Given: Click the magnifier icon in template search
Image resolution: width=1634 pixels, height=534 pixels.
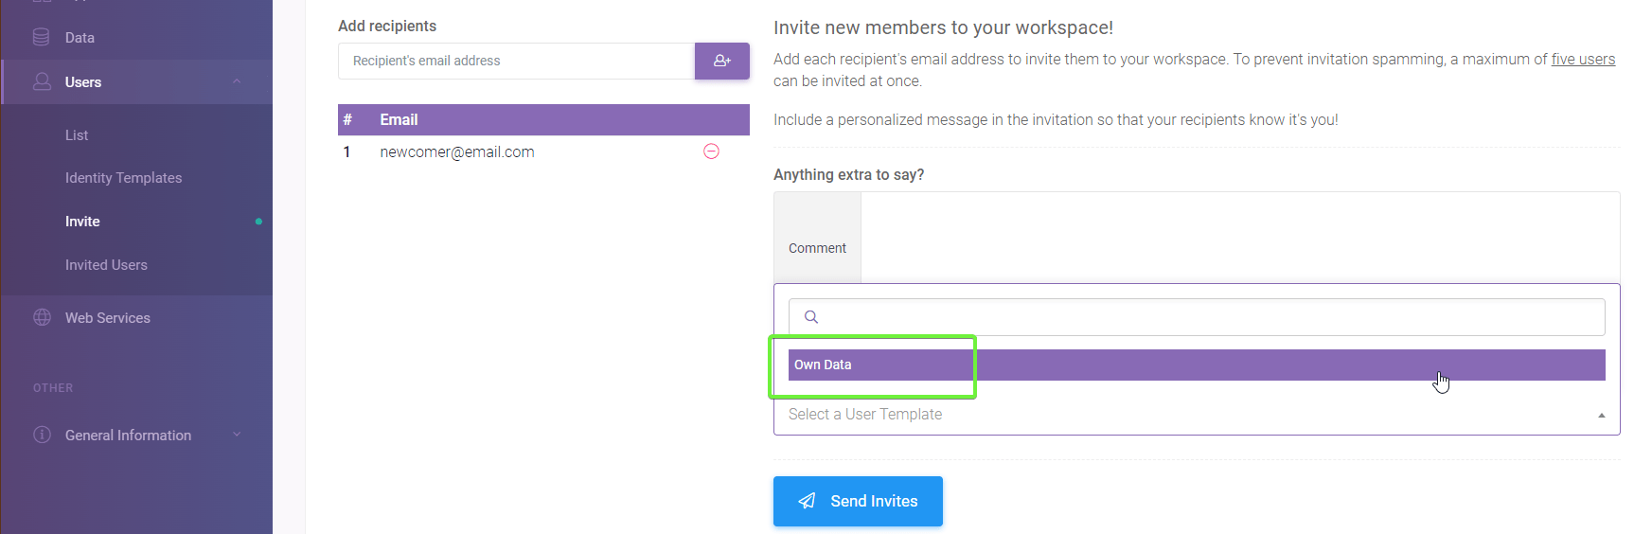Looking at the screenshot, I should click(x=811, y=317).
